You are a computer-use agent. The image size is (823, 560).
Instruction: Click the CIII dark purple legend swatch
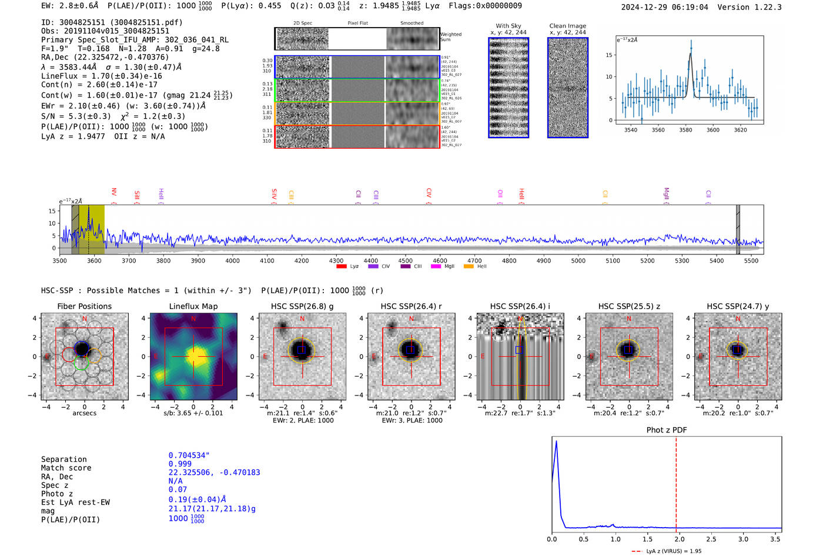coord(406,266)
